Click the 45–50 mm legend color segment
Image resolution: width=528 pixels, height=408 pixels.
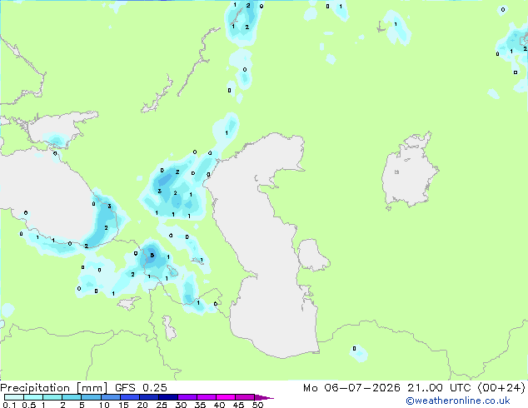pyautogui.click(x=245, y=397)
